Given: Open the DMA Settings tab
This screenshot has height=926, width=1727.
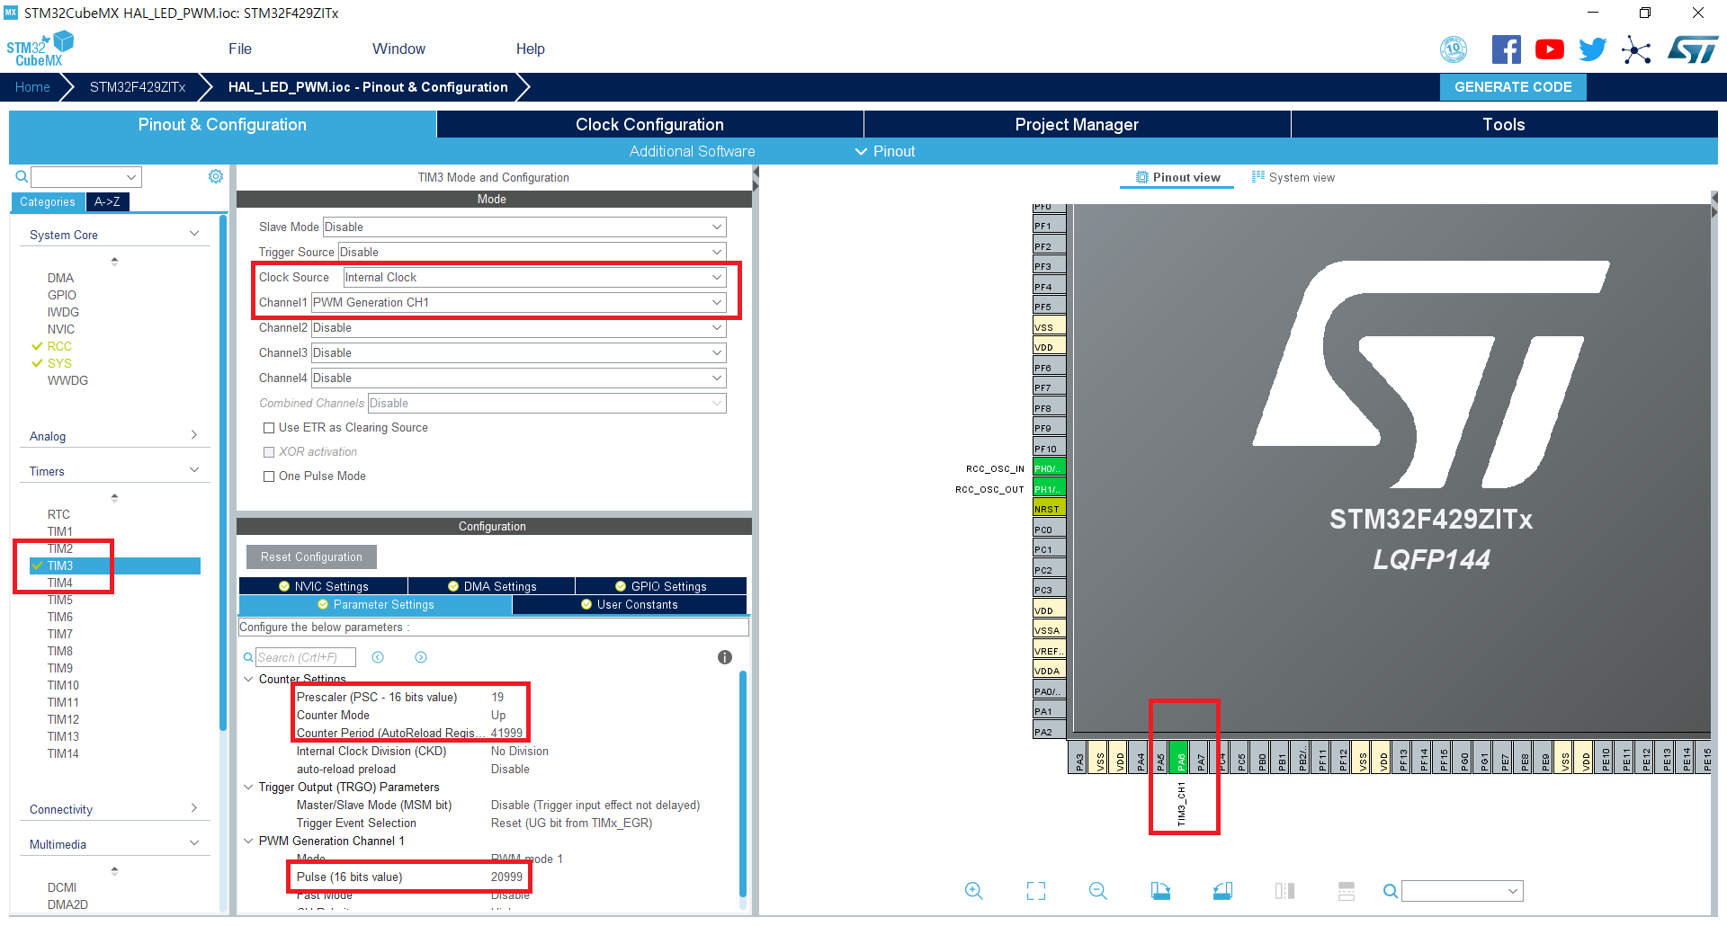Looking at the screenshot, I should pyautogui.click(x=491, y=586).
